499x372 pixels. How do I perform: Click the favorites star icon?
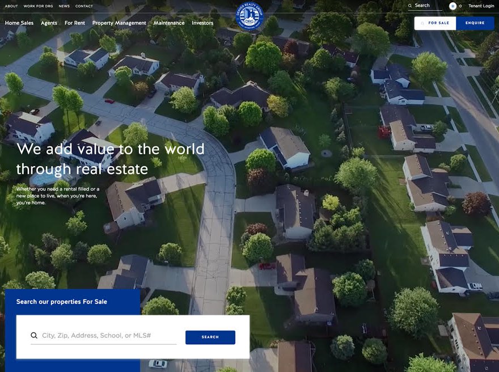click(453, 6)
